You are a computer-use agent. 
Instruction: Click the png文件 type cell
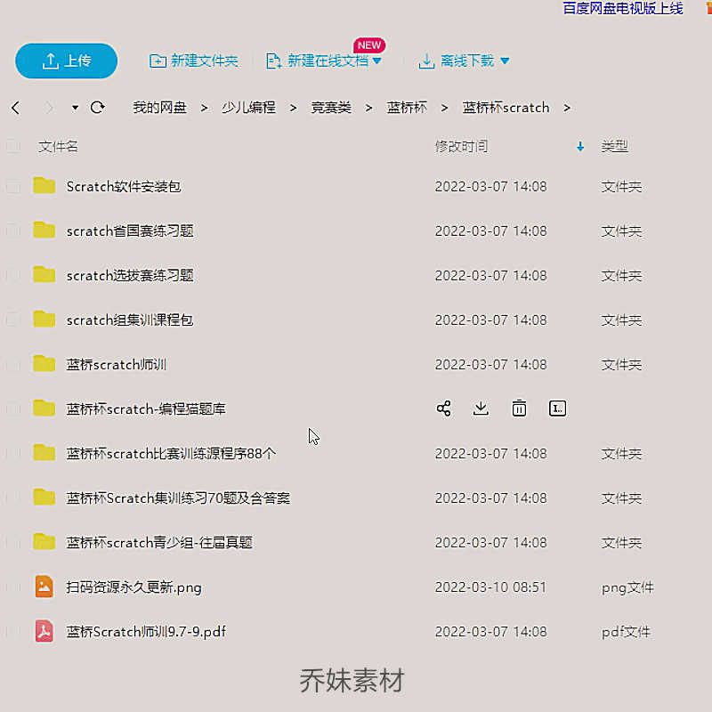(x=627, y=587)
